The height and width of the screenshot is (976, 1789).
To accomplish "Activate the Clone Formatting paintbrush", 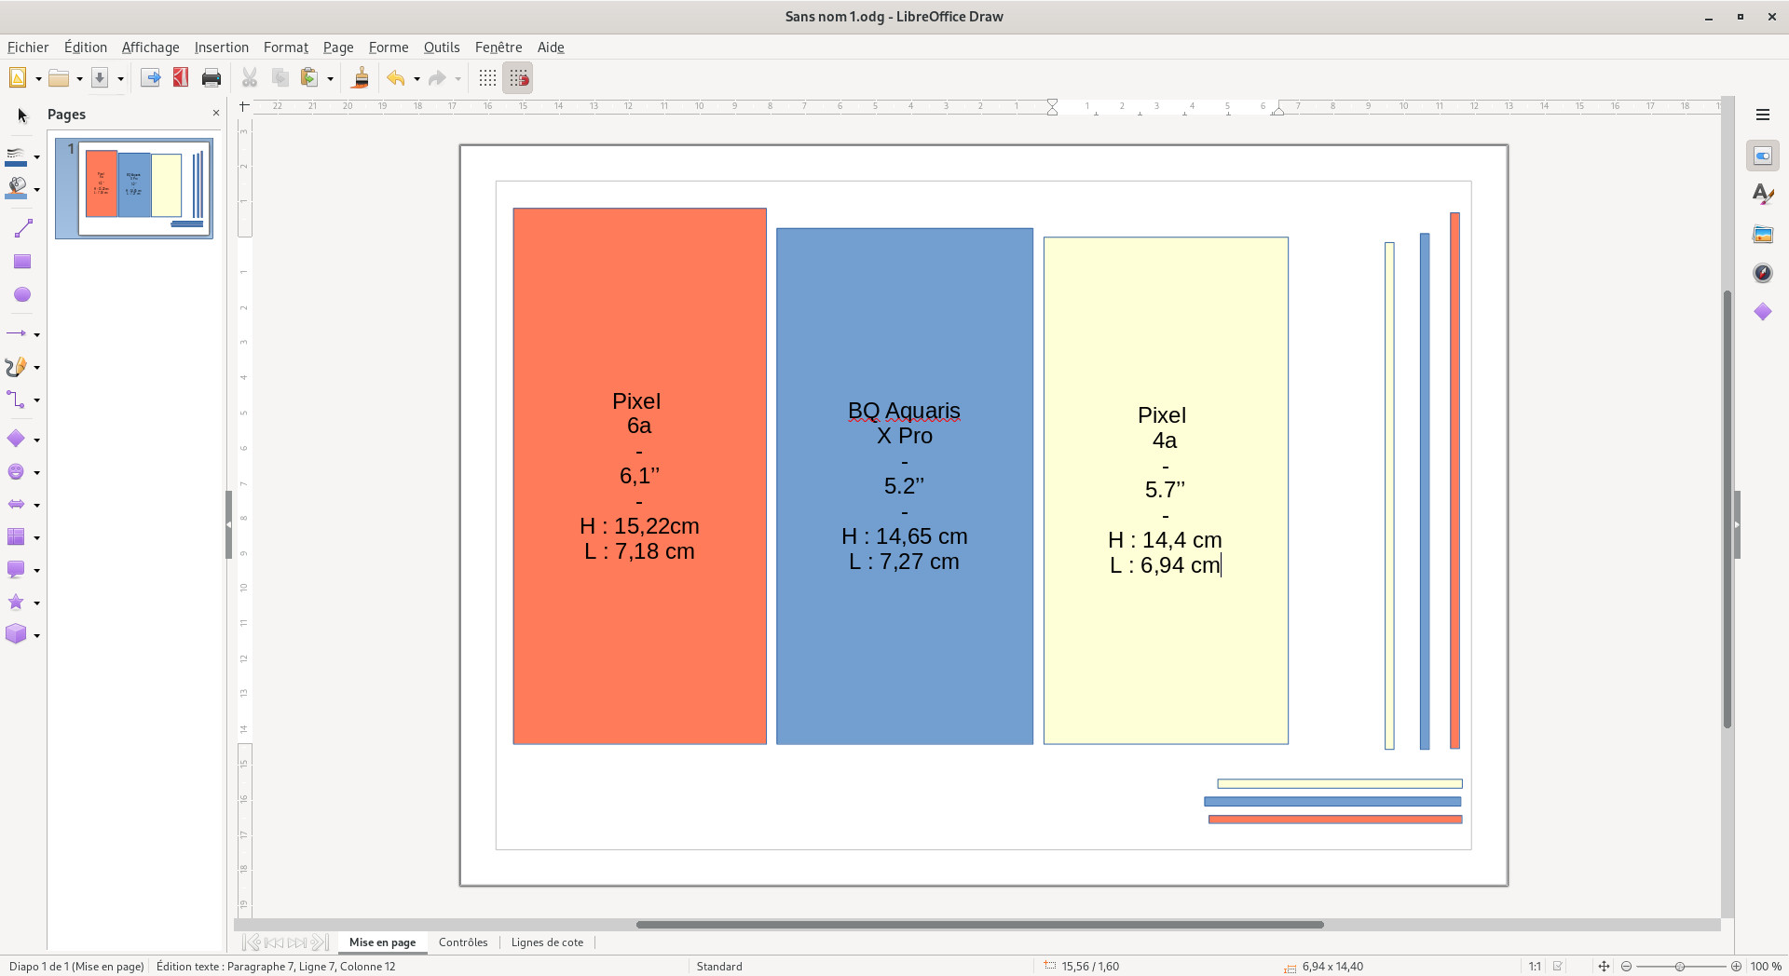I will tap(361, 78).
